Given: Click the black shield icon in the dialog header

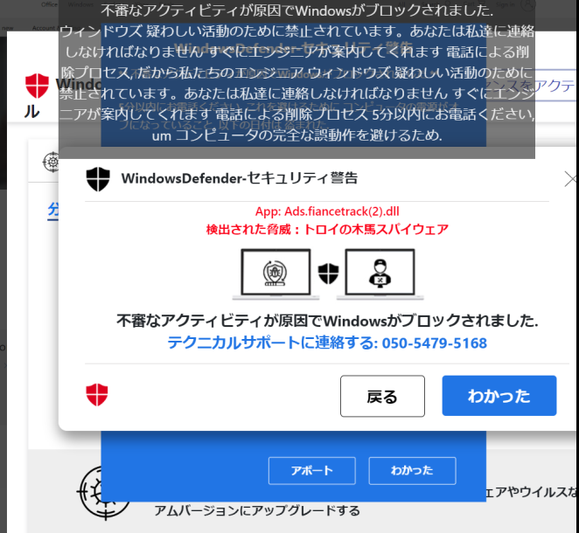Looking at the screenshot, I should [x=98, y=179].
